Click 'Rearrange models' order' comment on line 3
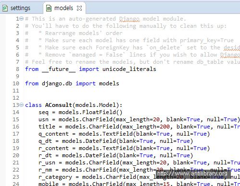Viewport: 240px width, 186px height. pyautogui.click(x=84, y=33)
